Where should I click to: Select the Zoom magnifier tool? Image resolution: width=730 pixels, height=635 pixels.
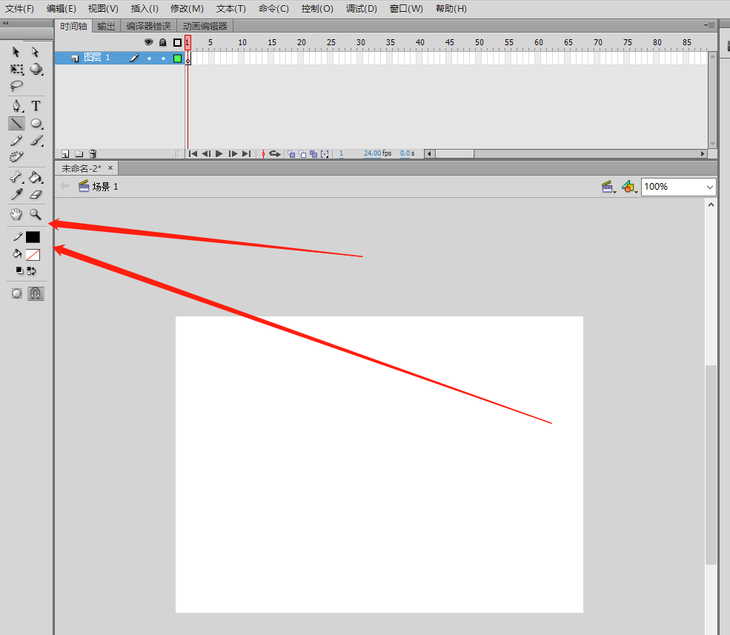36,214
